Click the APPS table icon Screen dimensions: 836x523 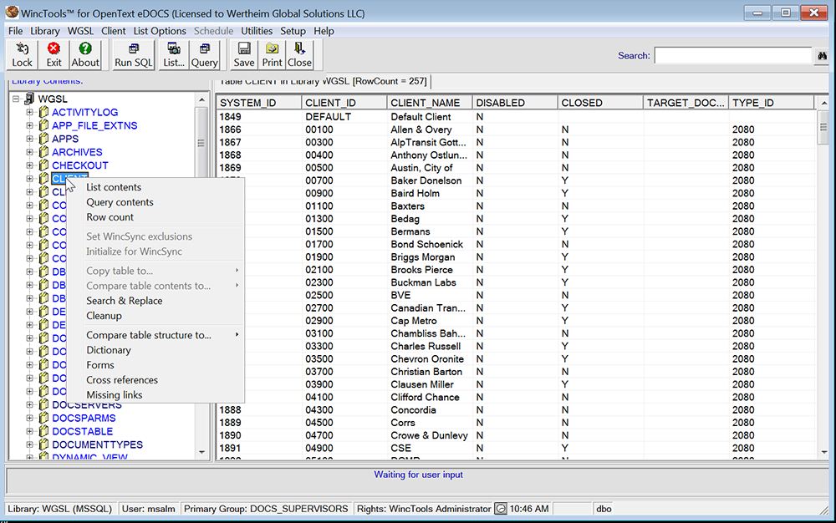pos(43,139)
